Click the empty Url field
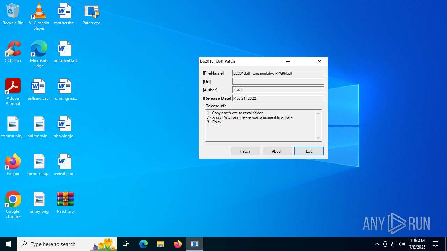Viewport: 447px width, 251px height. [x=278, y=82]
